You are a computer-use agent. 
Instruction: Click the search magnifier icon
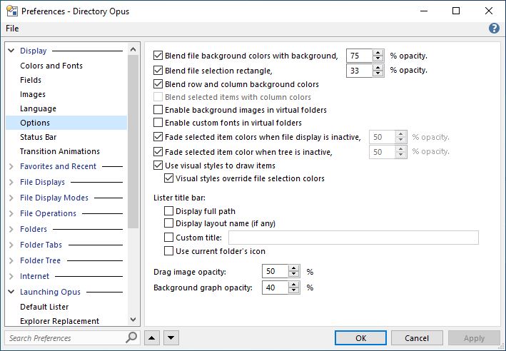(x=131, y=337)
